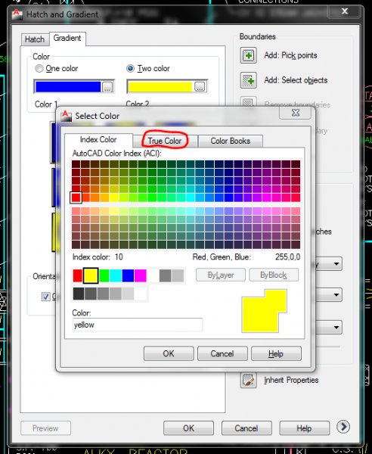Expand the lowest partially hidden dropdown arrow
The image size is (372, 454).
click(336, 327)
